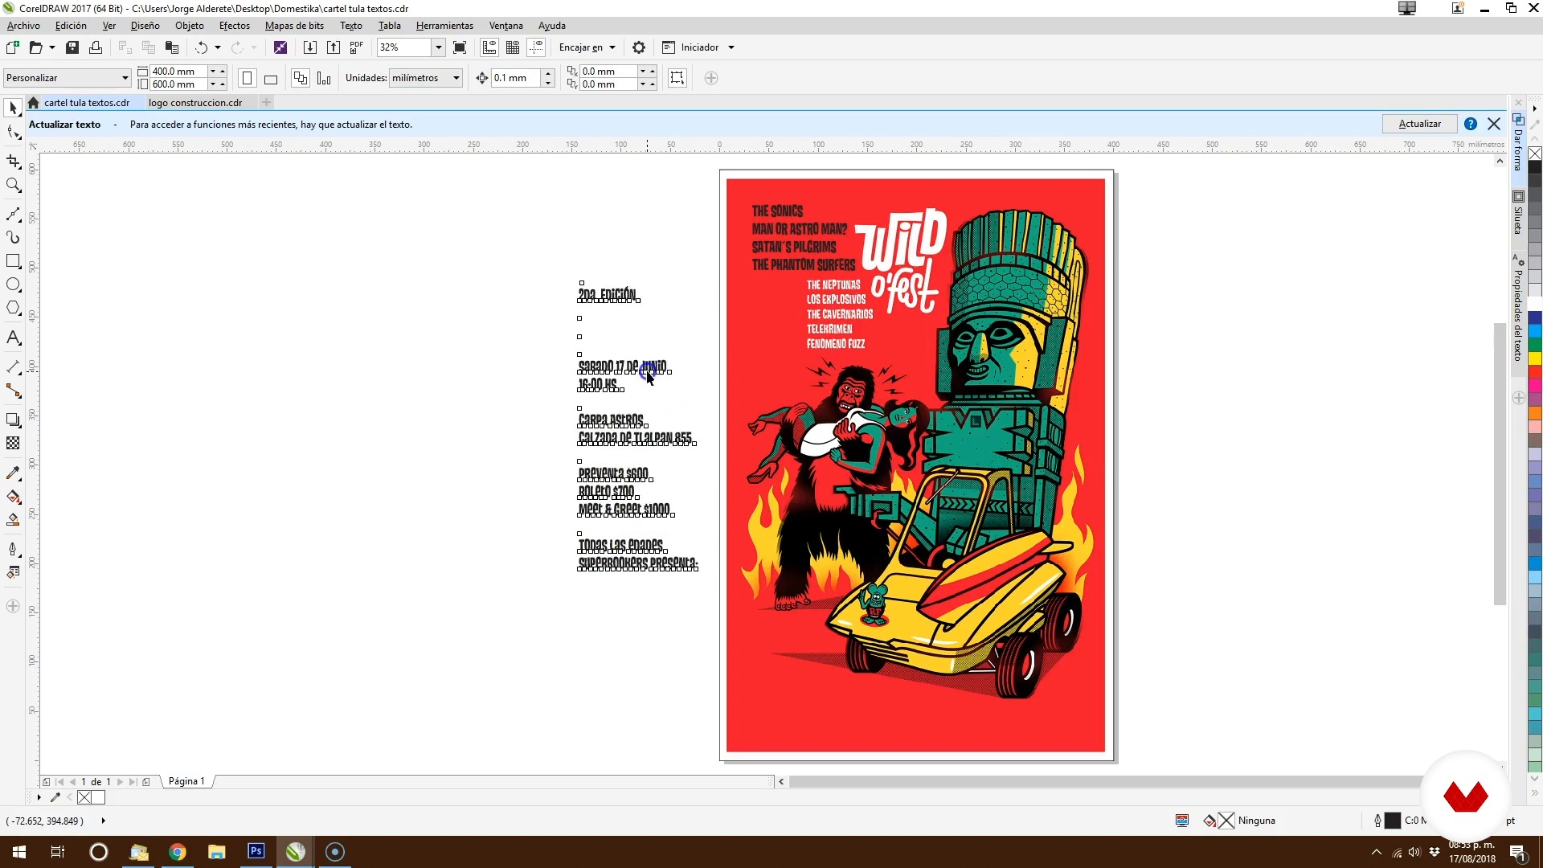Click the Actualizar button
This screenshot has height=868, width=1543.
(x=1419, y=124)
